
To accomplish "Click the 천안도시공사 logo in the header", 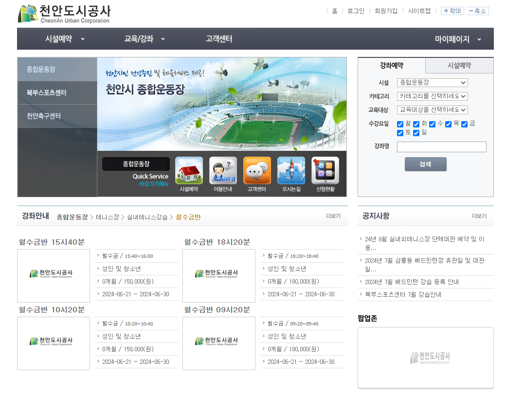I will click(64, 14).
